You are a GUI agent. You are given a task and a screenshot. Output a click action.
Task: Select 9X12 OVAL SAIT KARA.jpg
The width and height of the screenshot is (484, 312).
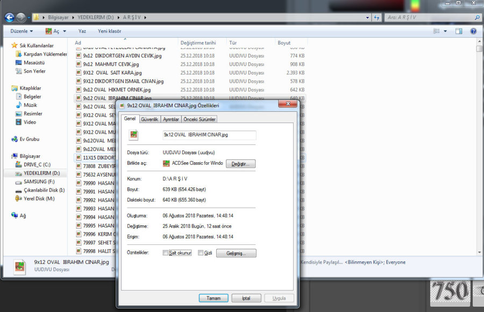pos(190,72)
